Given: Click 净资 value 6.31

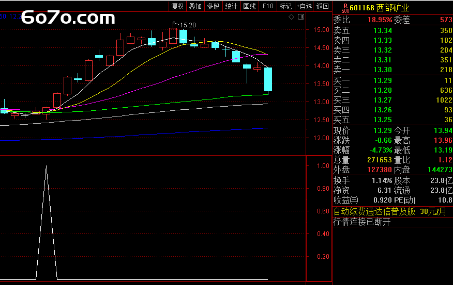Looking at the screenshot, I should [x=384, y=191].
